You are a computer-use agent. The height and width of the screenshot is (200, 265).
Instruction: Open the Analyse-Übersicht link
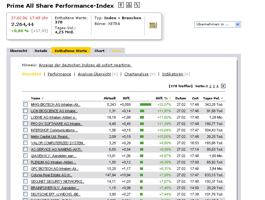(94, 74)
